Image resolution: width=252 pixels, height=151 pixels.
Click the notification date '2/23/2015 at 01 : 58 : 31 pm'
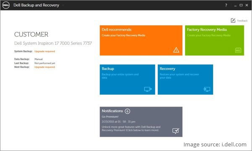tap(118, 122)
